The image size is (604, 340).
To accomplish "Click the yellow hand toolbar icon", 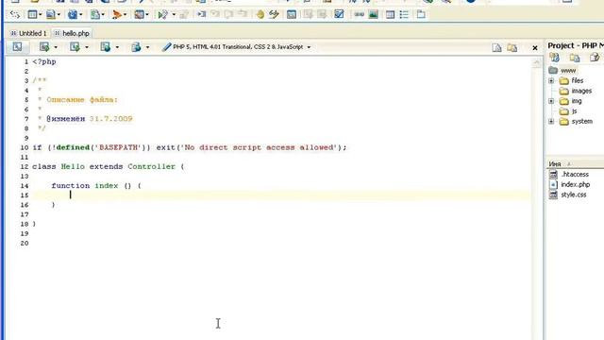I will point(260,15).
